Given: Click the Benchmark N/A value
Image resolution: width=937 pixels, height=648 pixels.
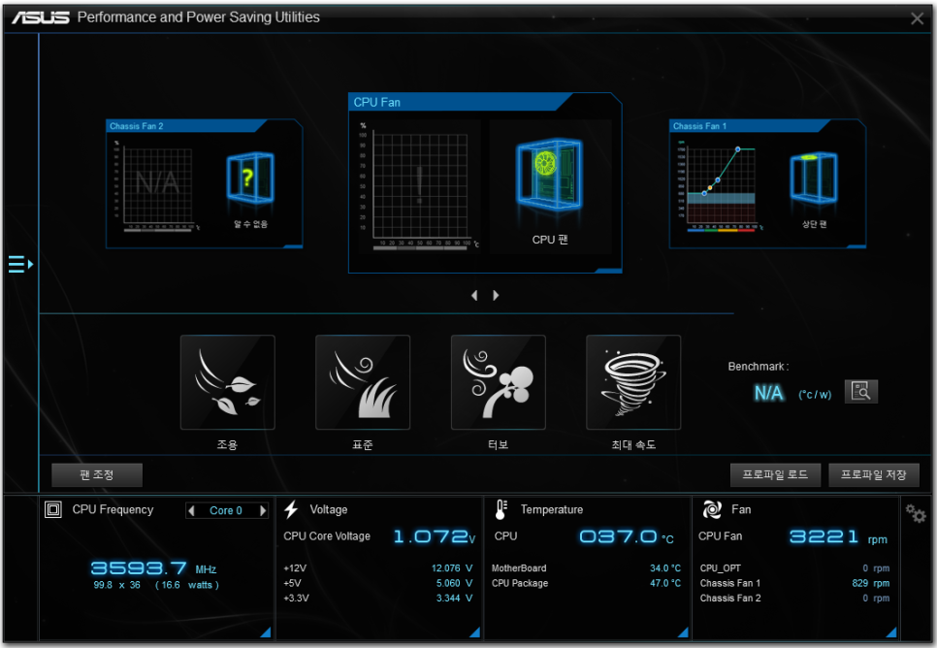Looking at the screenshot, I should [768, 393].
